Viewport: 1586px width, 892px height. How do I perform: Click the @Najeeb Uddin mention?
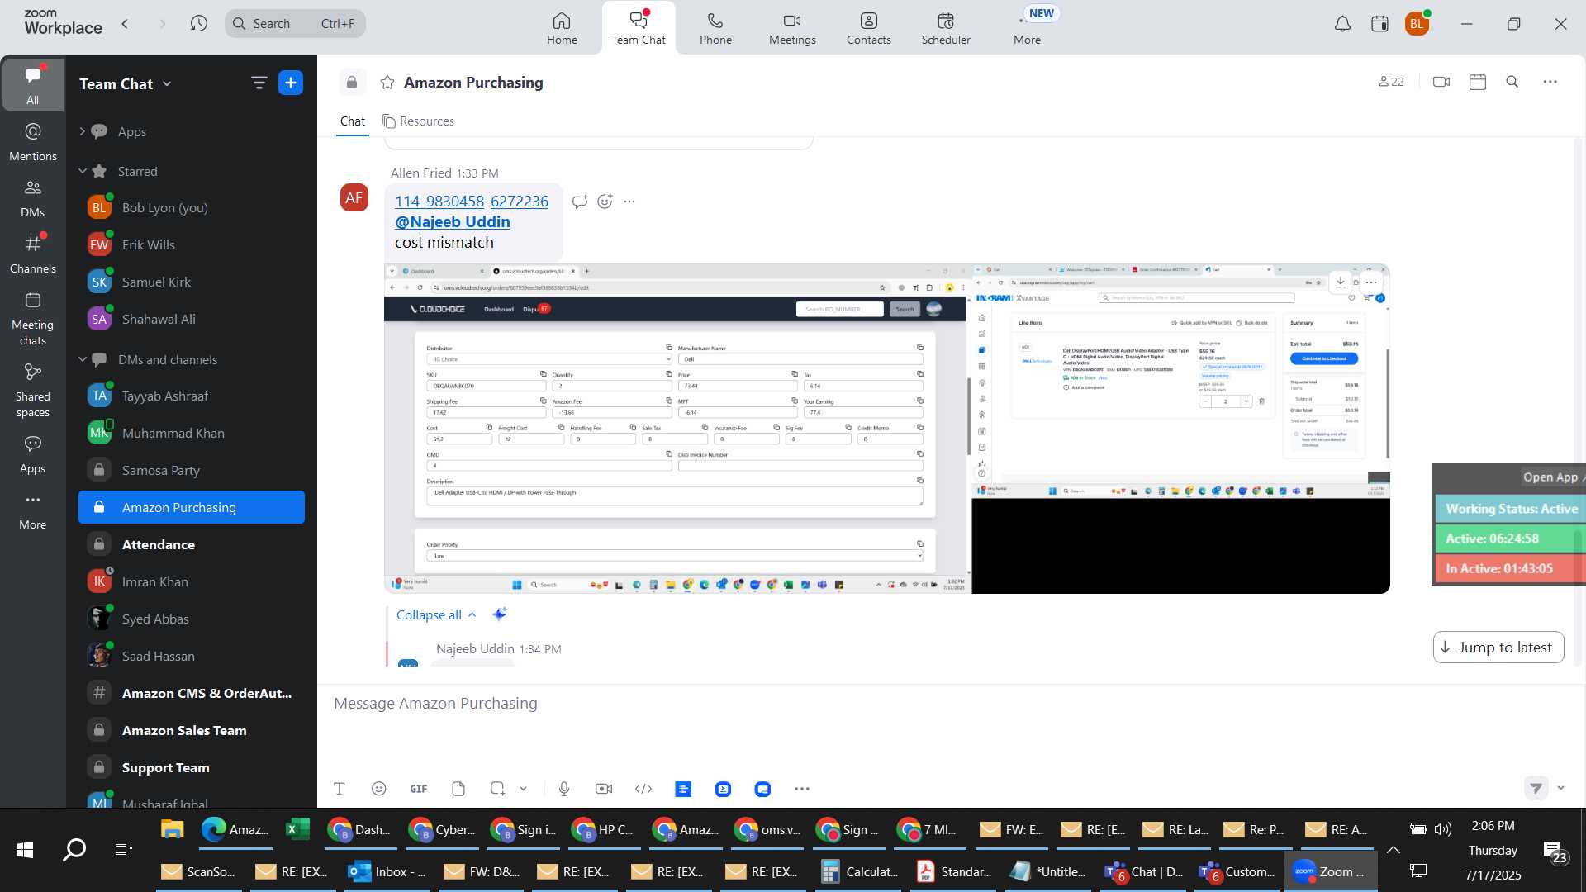pyautogui.click(x=453, y=221)
